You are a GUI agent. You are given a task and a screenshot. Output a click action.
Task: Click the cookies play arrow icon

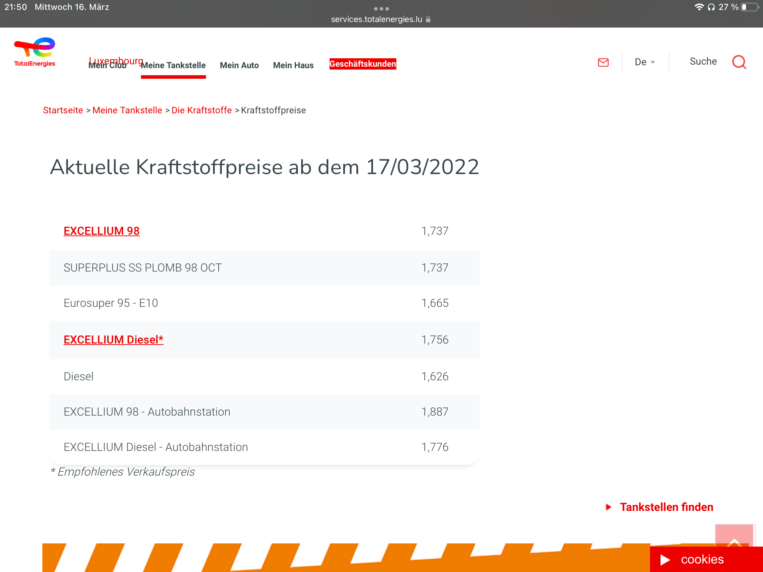point(665,560)
